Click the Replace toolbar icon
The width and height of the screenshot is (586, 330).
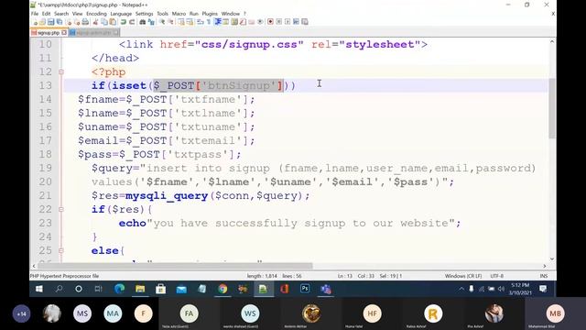coord(151,22)
